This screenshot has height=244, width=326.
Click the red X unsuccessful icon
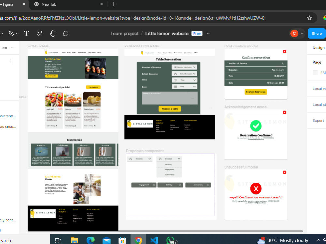(256, 189)
